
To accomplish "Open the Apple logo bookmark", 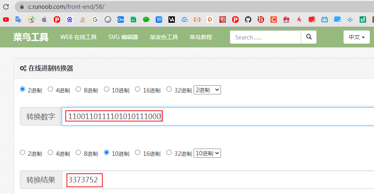I will [x=44, y=20].
